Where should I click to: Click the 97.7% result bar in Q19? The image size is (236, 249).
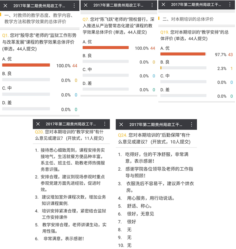(183, 54)
